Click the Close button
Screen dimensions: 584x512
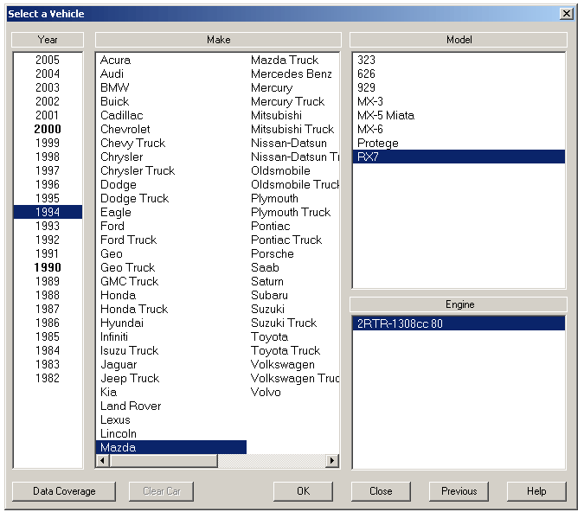click(x=381, y=491)
